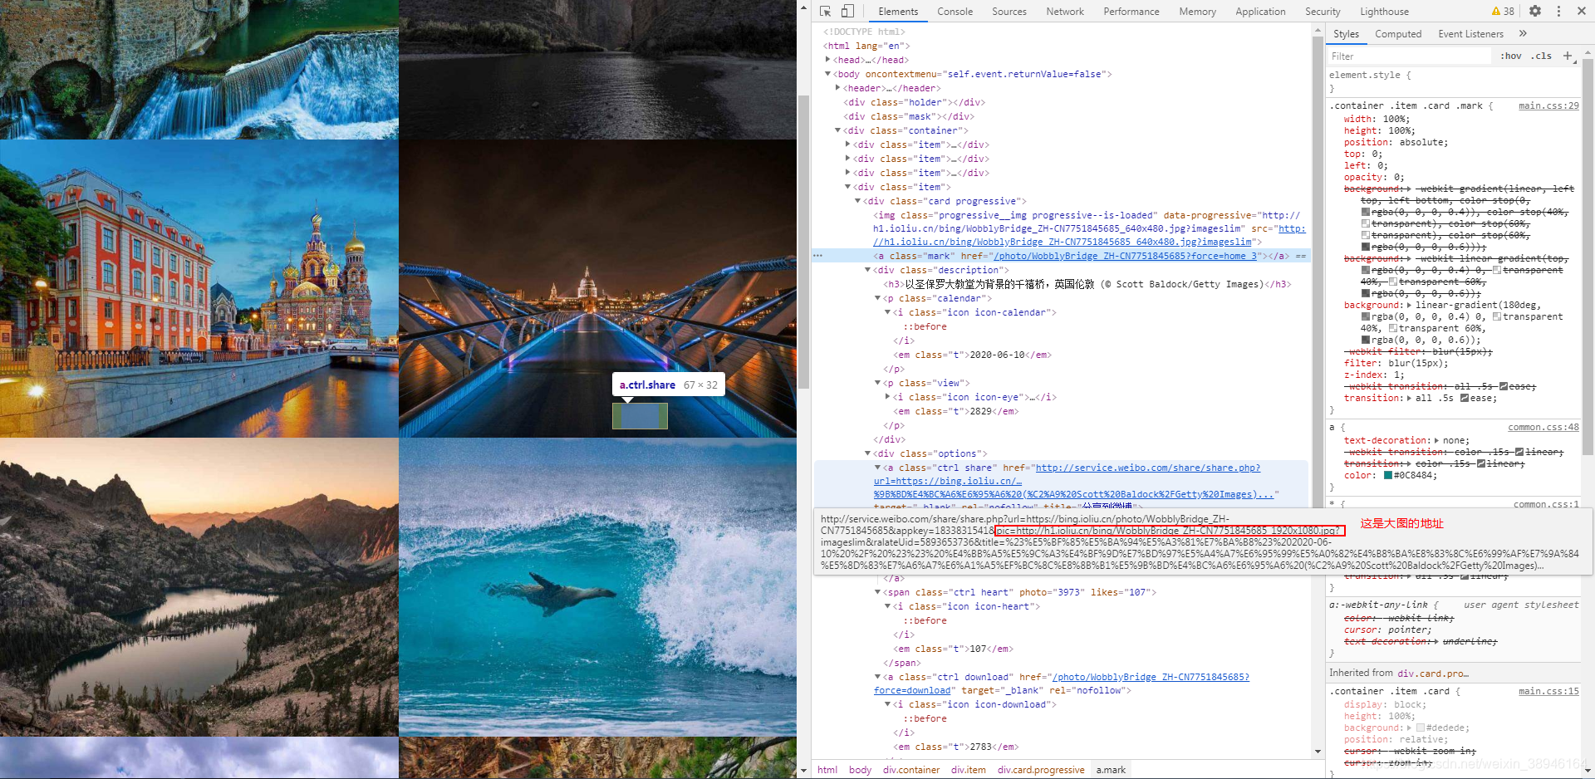Image resolution: width=1595 pixels, height=779 pixels.
Task: Click the St. Petersburg cathedral photo thumbnail
Action: point(199,288)
